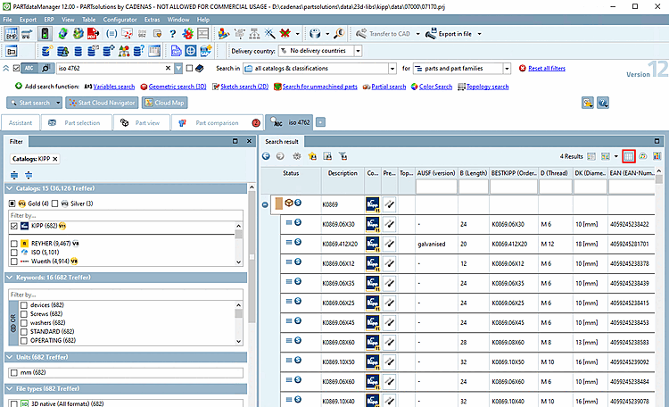Image resolution: width=669 pixels, height=407 pixels.
Task: Click the filter funnel icon in Search result
Action: coord(343,156)
